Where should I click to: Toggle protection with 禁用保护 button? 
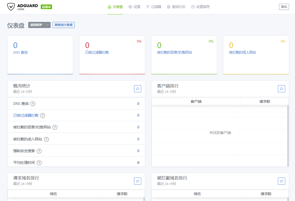tap(36, 25)
